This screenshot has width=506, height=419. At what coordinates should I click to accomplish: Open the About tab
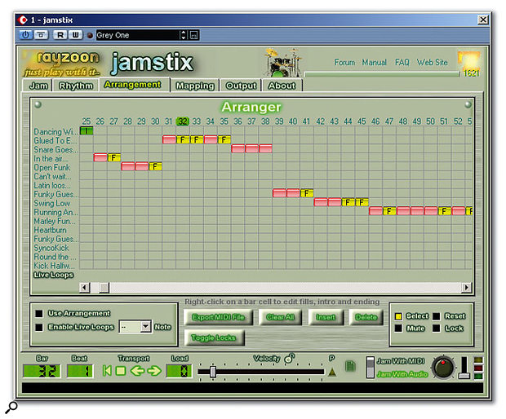coord(282,86)
